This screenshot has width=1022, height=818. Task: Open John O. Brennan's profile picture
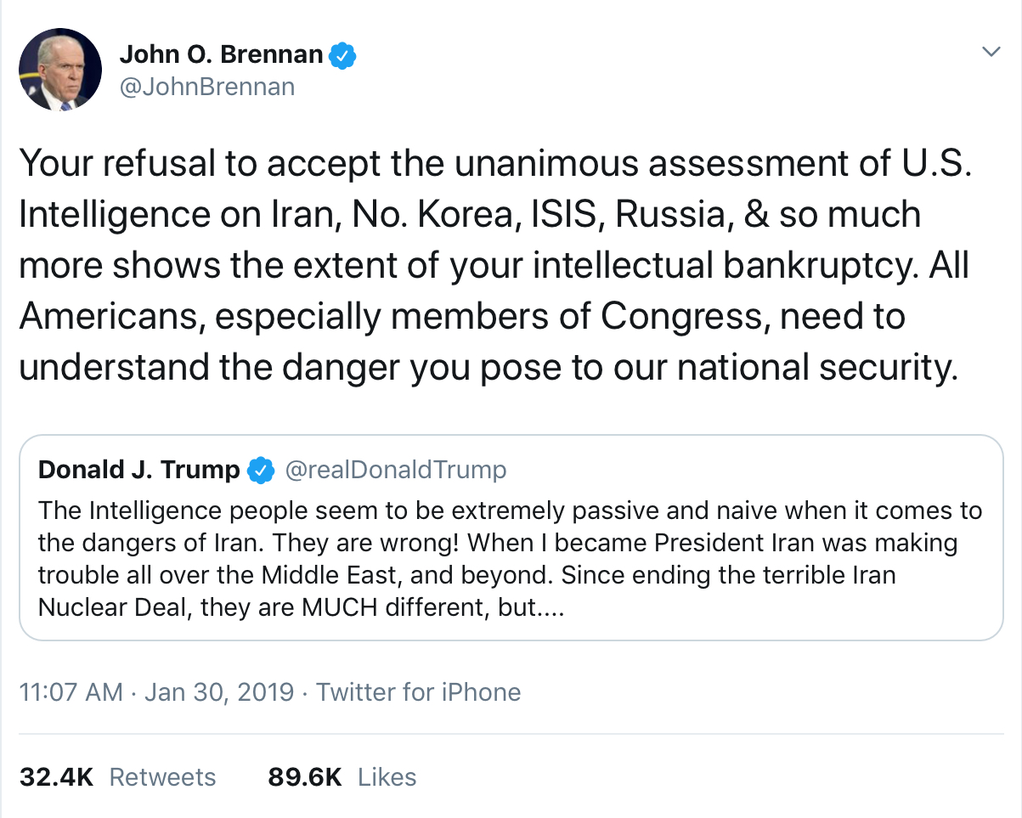click(59, 70)
